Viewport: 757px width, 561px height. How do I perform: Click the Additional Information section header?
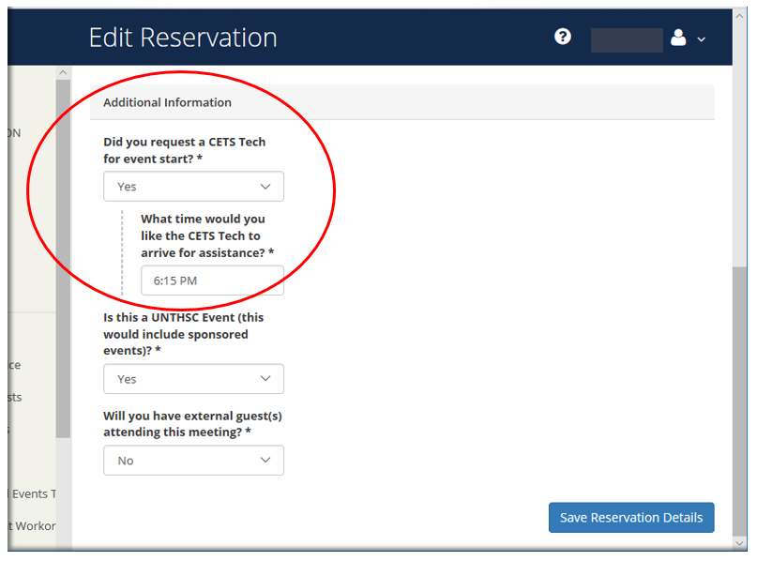click(167, 102)
